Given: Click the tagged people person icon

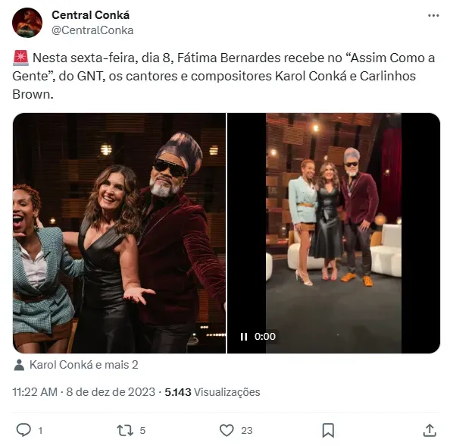Looking at the screenshot, I should 19,365.
